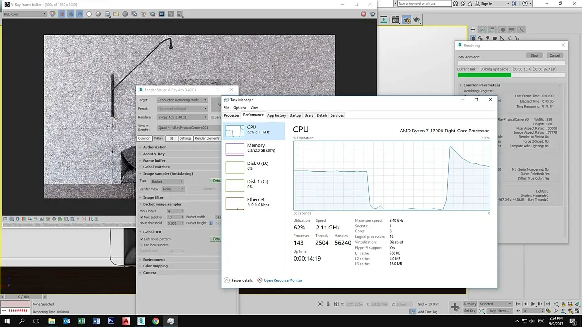
Task: Open Resource Monitor link
Action: (283, 280)
